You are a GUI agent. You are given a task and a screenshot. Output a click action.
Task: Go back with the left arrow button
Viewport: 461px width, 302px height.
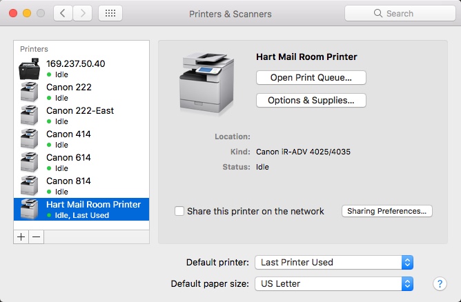pyautogui.click(x=63, y=13)
